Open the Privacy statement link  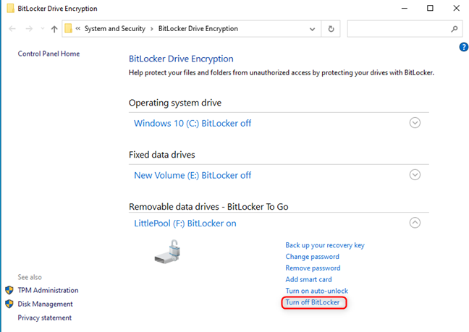[45, 318]
